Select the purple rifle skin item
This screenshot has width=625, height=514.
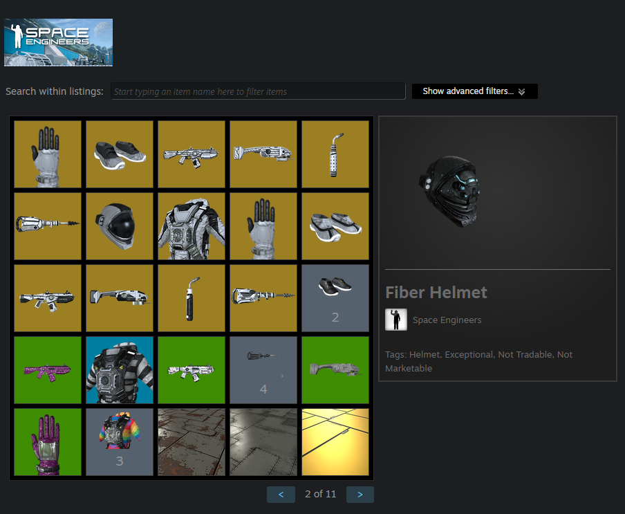pyautogui.click(x=48, y=370)
